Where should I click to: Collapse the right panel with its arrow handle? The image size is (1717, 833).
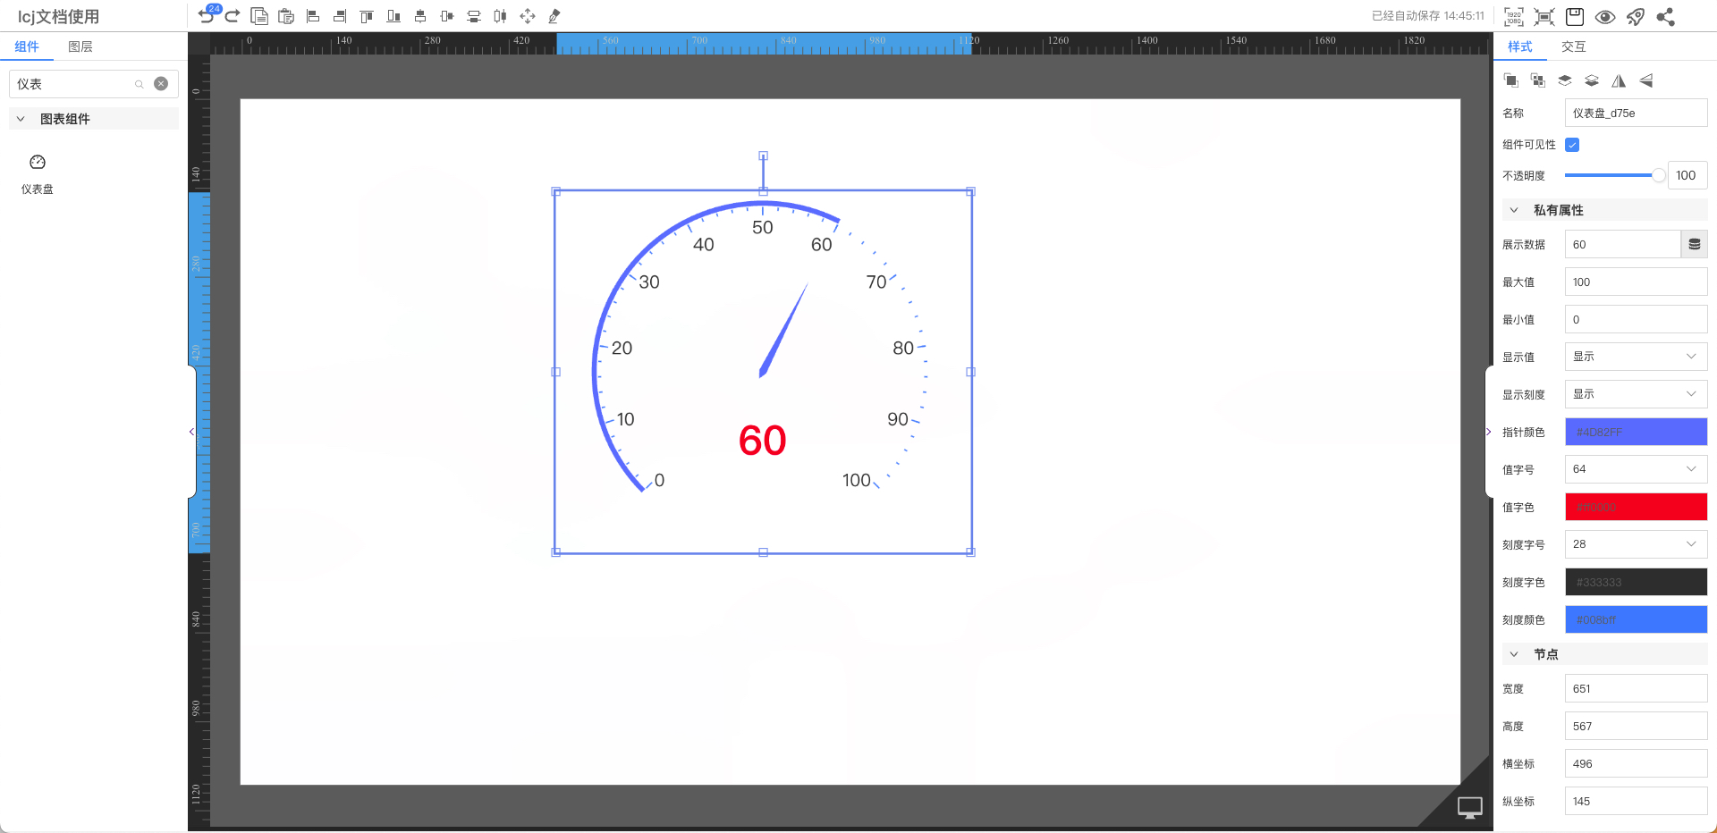1489,432
